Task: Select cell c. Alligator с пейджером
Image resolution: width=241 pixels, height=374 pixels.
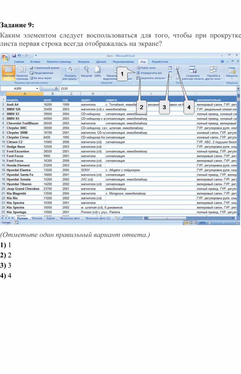Action: click(x=151, y=170)
